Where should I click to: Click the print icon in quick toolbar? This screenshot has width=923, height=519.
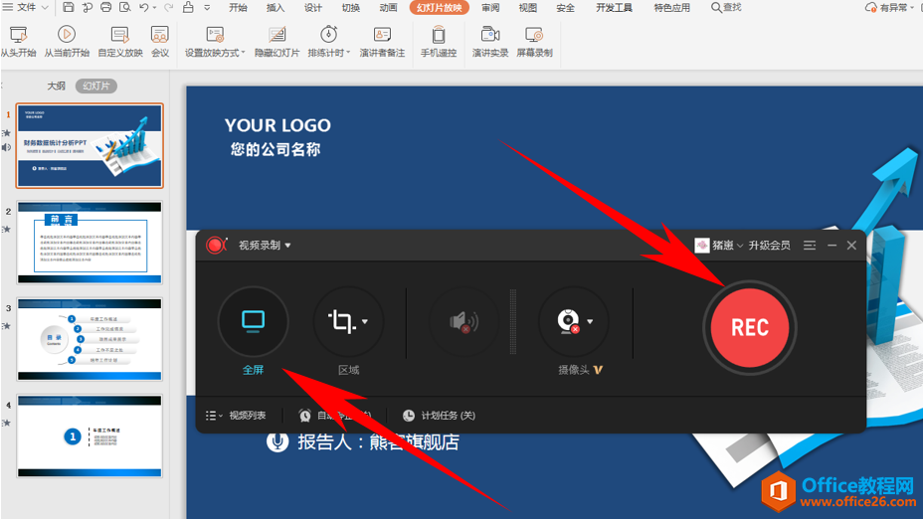point(106,8)
